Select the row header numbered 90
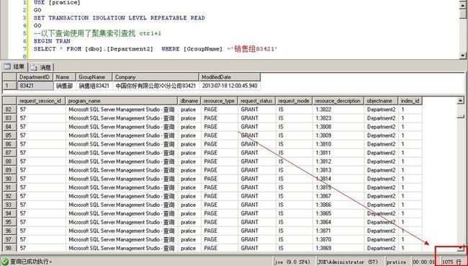 coord(9,179)
